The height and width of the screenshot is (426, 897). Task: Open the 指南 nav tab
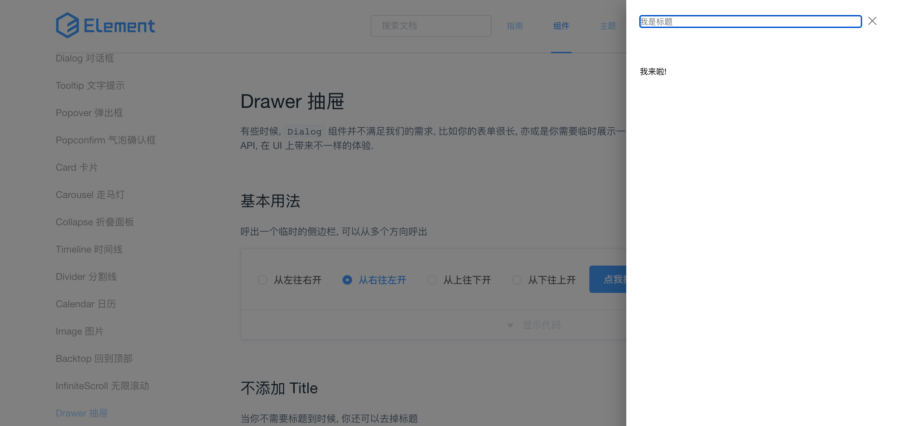pyautogui.click(x=515, y=26)
